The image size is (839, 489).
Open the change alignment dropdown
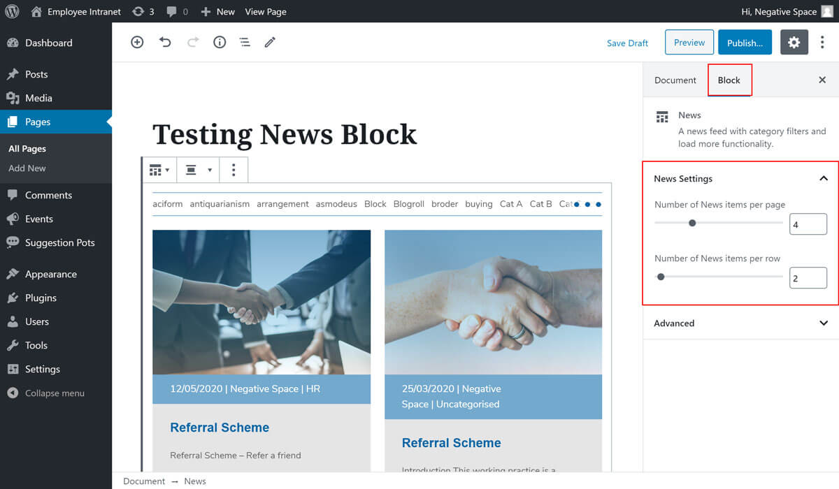[x=198, y=170]
